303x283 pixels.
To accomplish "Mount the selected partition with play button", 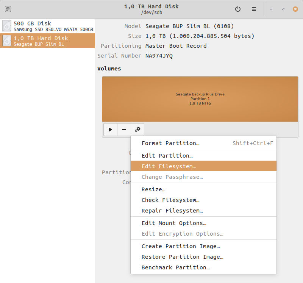I will pos(110,130).
